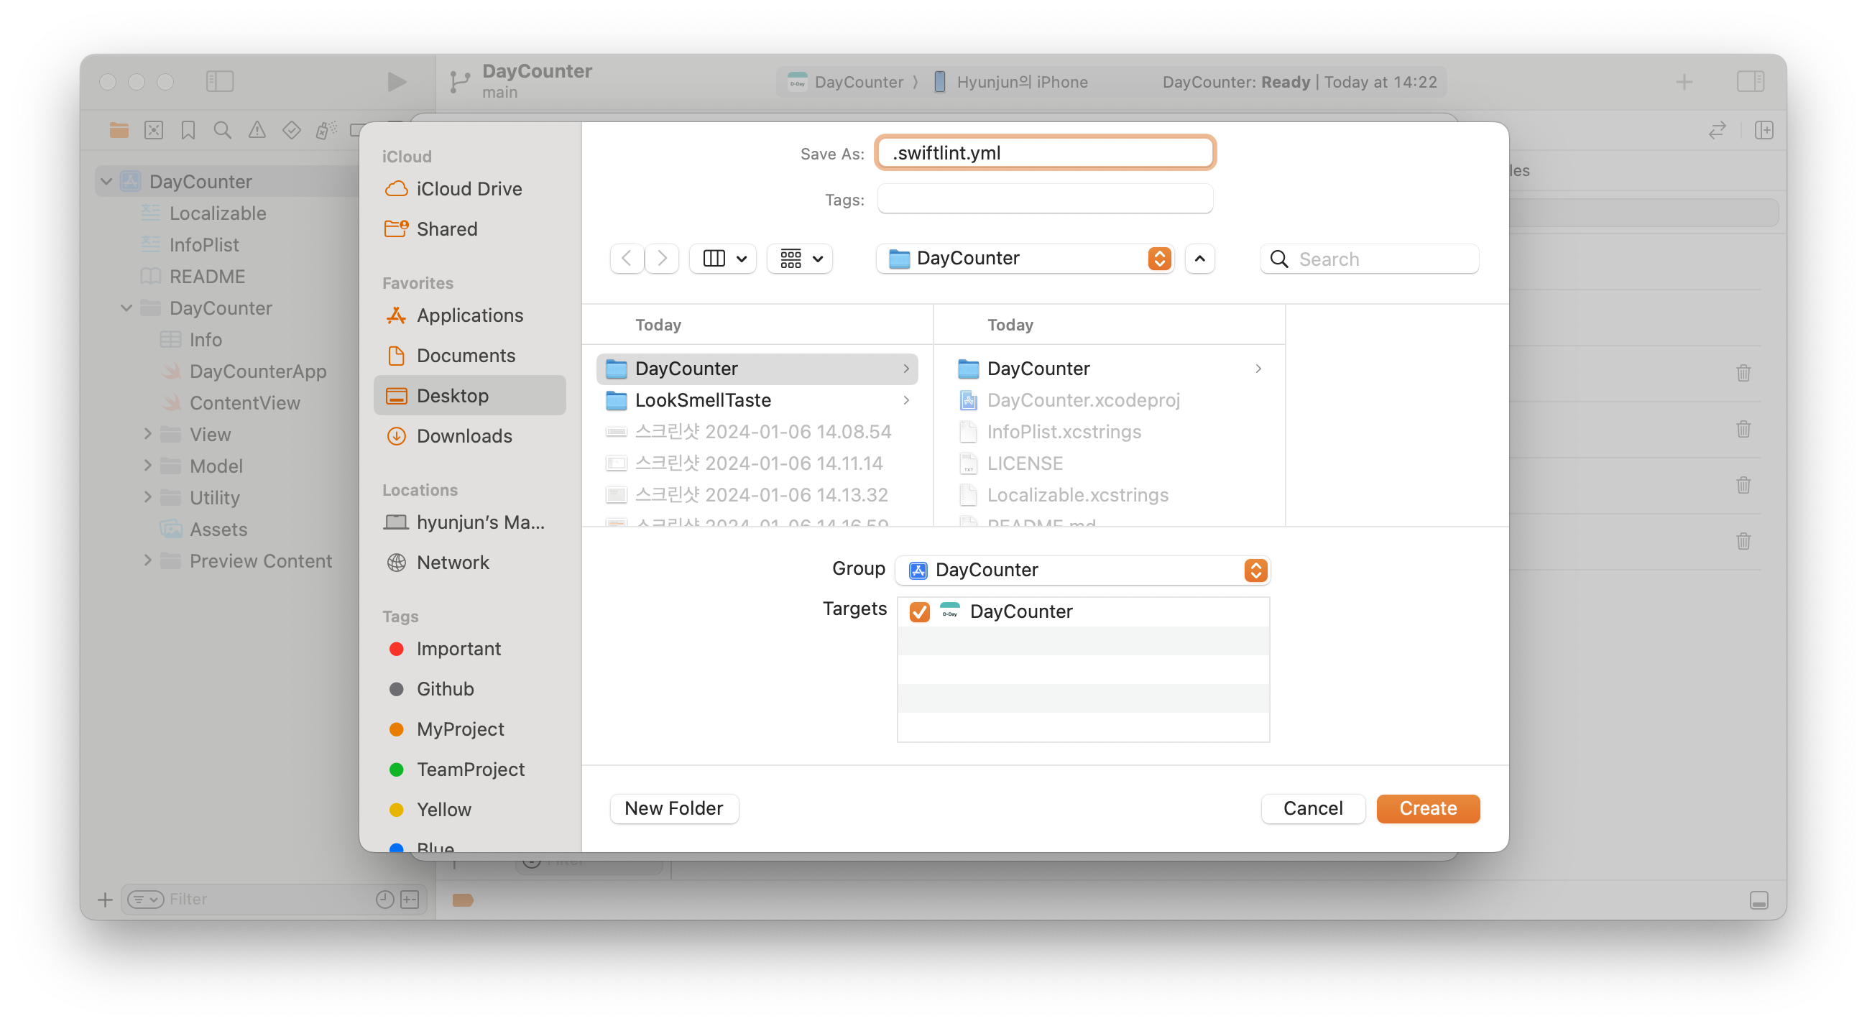Viewport: 1867px width, 1026px height.
Task: Click the back navigation arrow in save dialog
Action: point(627,259)
